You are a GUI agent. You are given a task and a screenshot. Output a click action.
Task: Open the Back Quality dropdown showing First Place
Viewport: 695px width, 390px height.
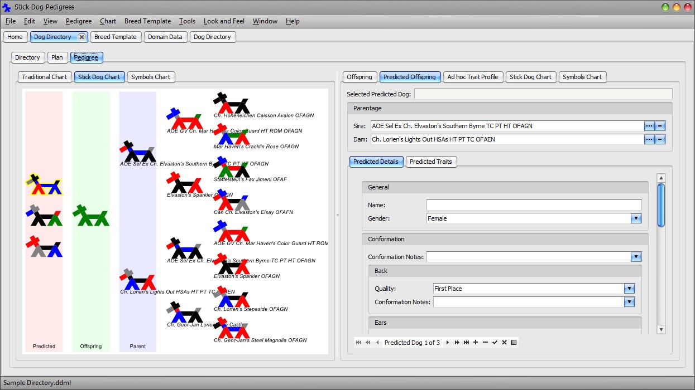[x=630, y=289]
